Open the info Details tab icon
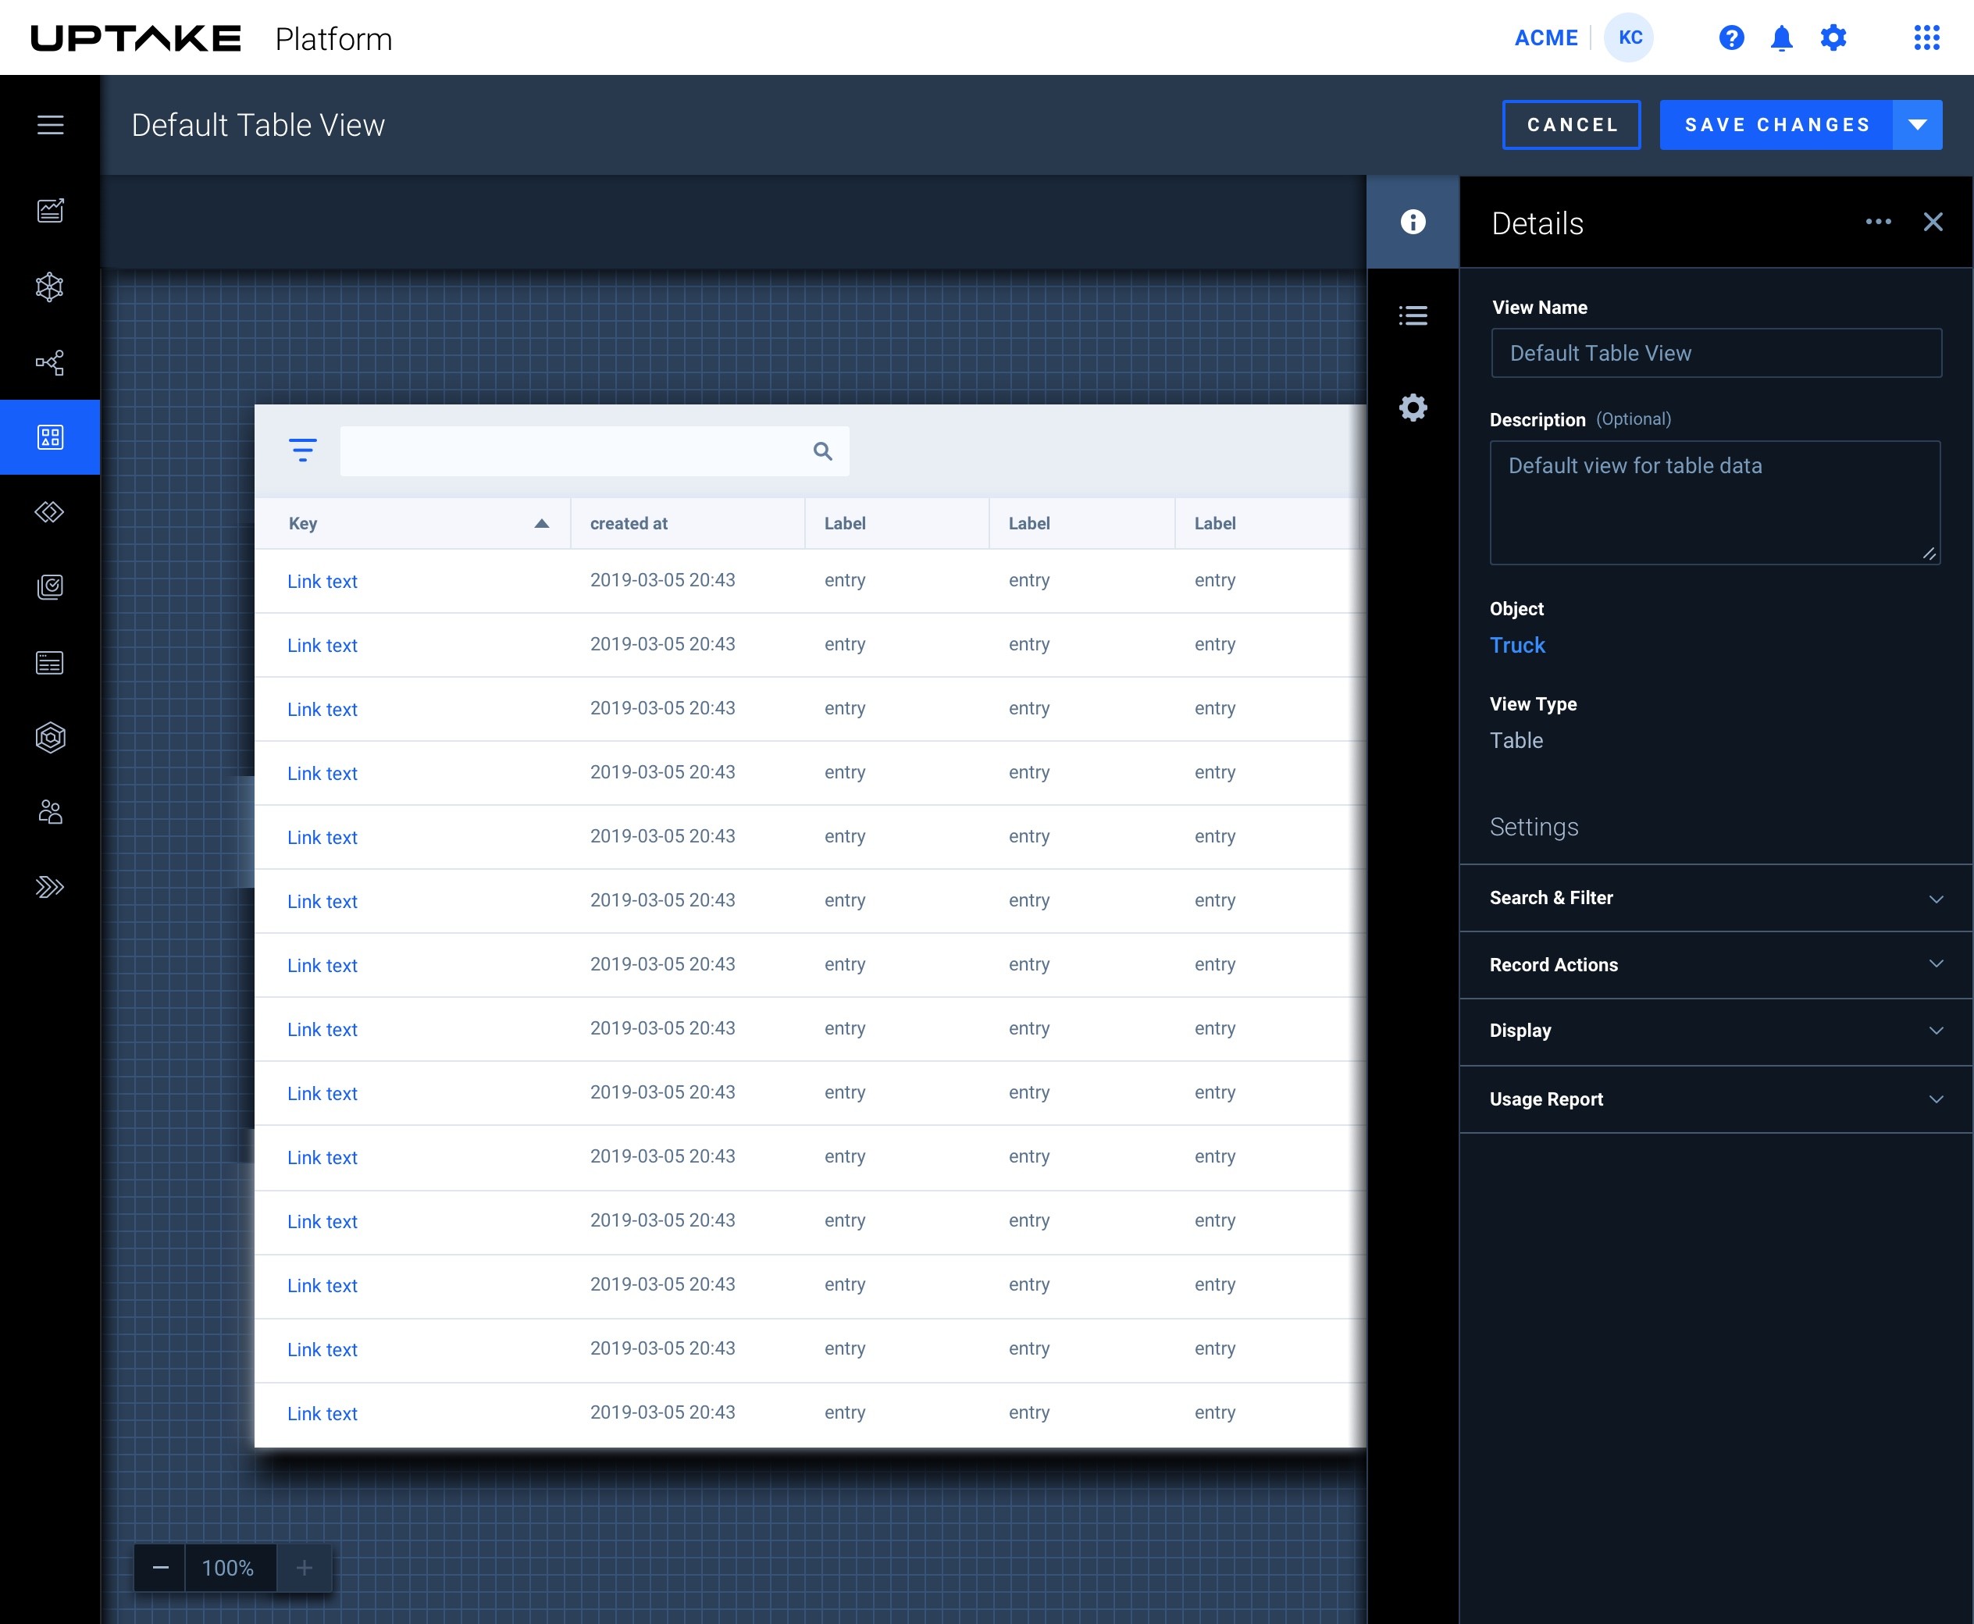This screenshot has width=1974, height=1624. pyautogui.click(x=1413, y=222)
